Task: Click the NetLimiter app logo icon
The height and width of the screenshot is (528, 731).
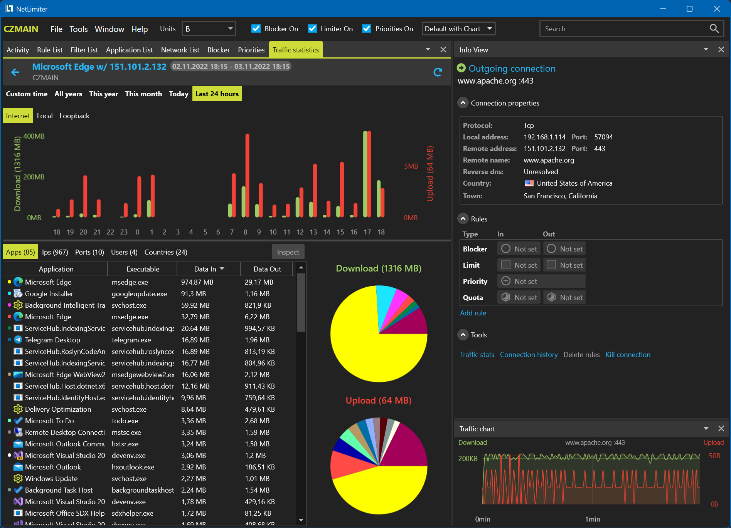Action: pyautogui.click(x=9, y=8)
